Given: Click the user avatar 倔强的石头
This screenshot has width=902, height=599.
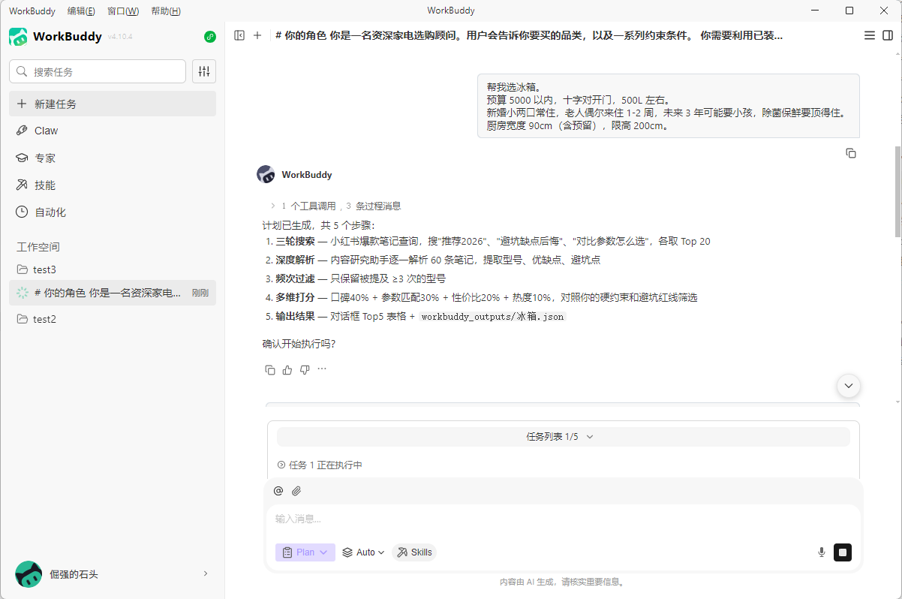Looking at the screenshot, I should coord(29,574).
